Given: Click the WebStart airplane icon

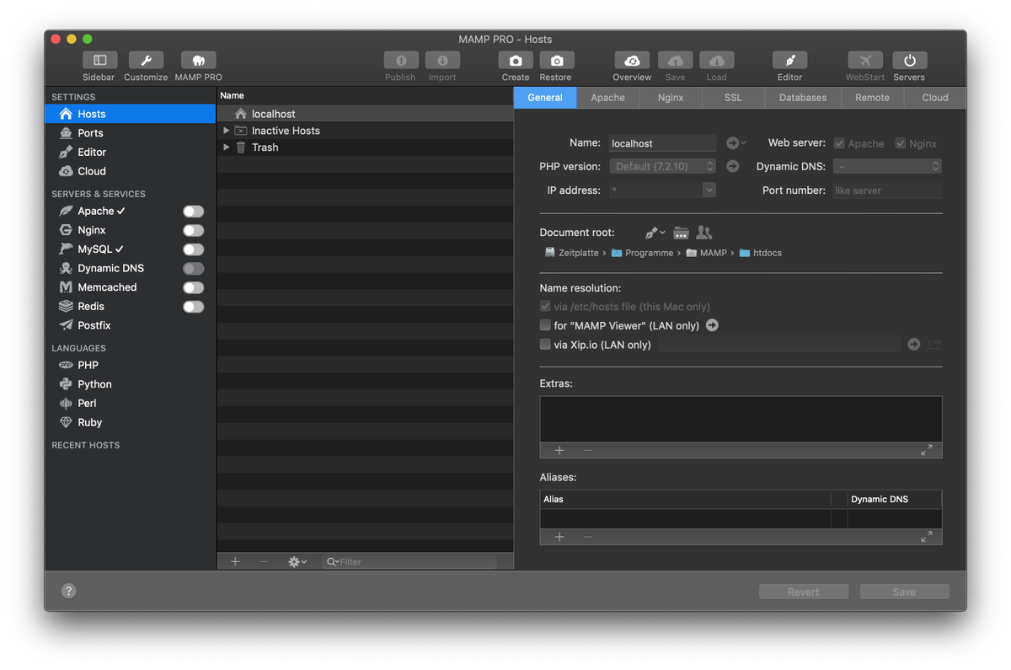Looking at the screenshot, I should (x=865, y=61).
